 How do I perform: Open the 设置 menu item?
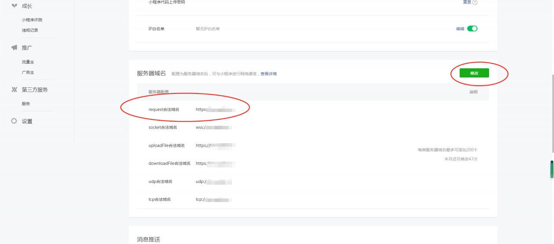coord(27,122)
